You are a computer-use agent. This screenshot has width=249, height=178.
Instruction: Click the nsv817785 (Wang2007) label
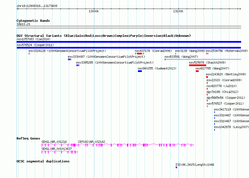coord(212,68)
